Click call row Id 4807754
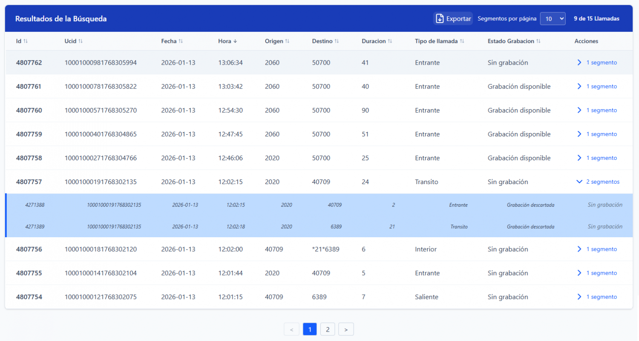Screen dimensions: 639x341 pyautogui.click(x=29, y=297)
